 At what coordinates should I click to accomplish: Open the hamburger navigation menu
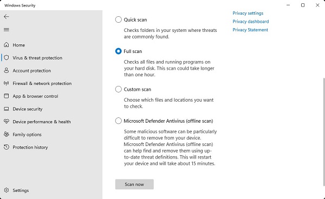[6, 30]
